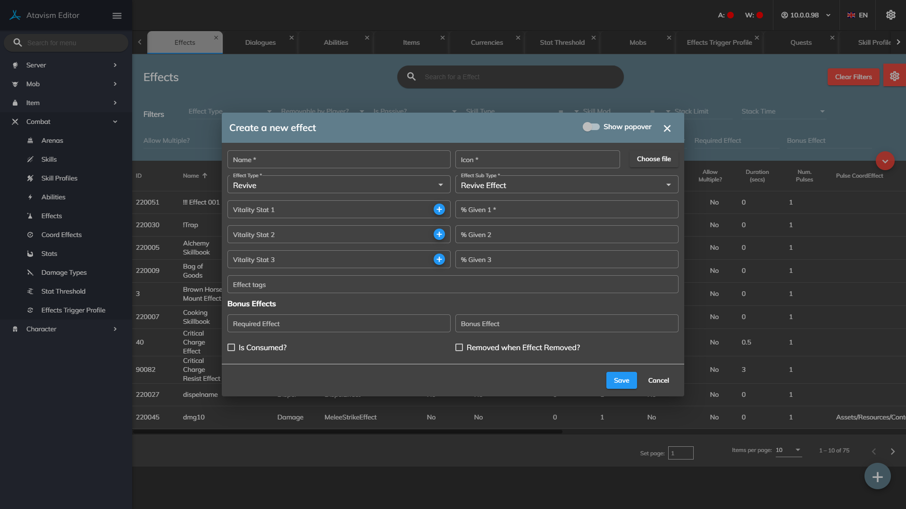This screenshot has width=906, height=509.
Task: Open the top-right settings gear icon
Action: tap(890, 15)
